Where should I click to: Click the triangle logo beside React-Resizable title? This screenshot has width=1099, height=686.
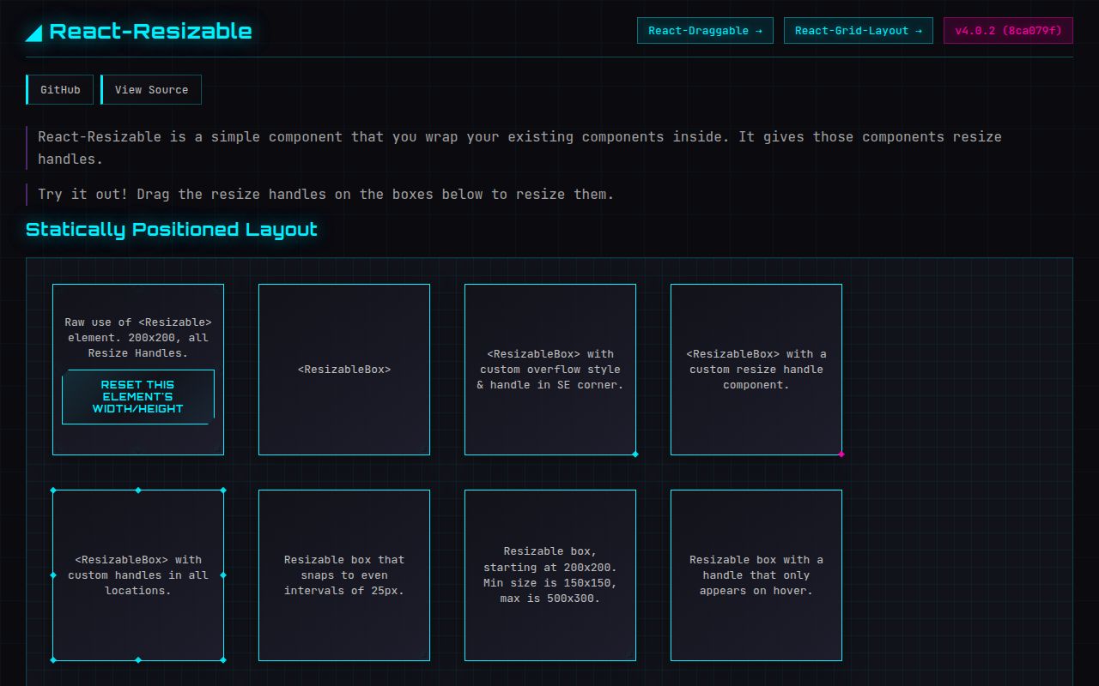[x=33, y=33]
